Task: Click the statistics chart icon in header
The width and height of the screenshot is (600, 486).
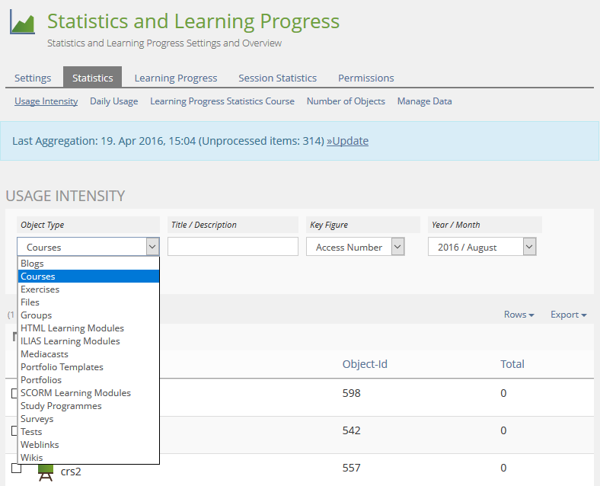Action: [x=22, y=23]
